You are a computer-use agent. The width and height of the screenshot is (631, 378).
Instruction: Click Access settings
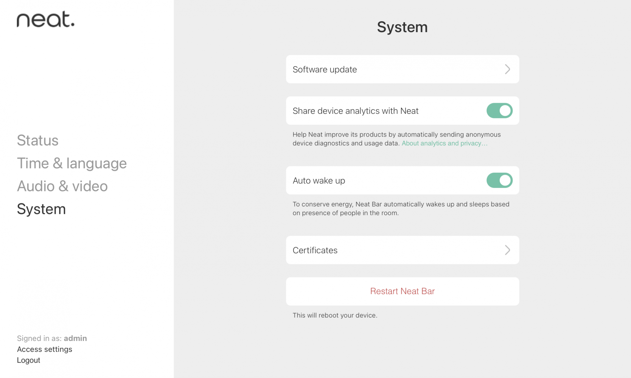coord(44,349)
